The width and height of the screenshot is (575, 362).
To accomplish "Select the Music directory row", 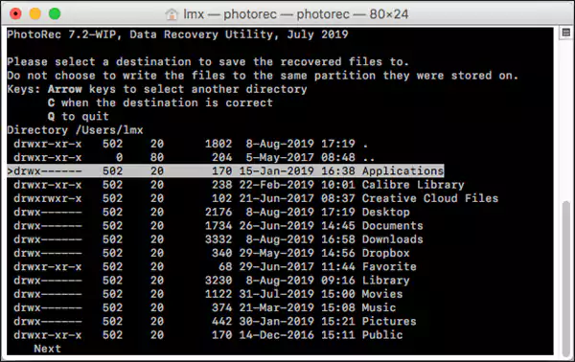I will click(205, 307).
